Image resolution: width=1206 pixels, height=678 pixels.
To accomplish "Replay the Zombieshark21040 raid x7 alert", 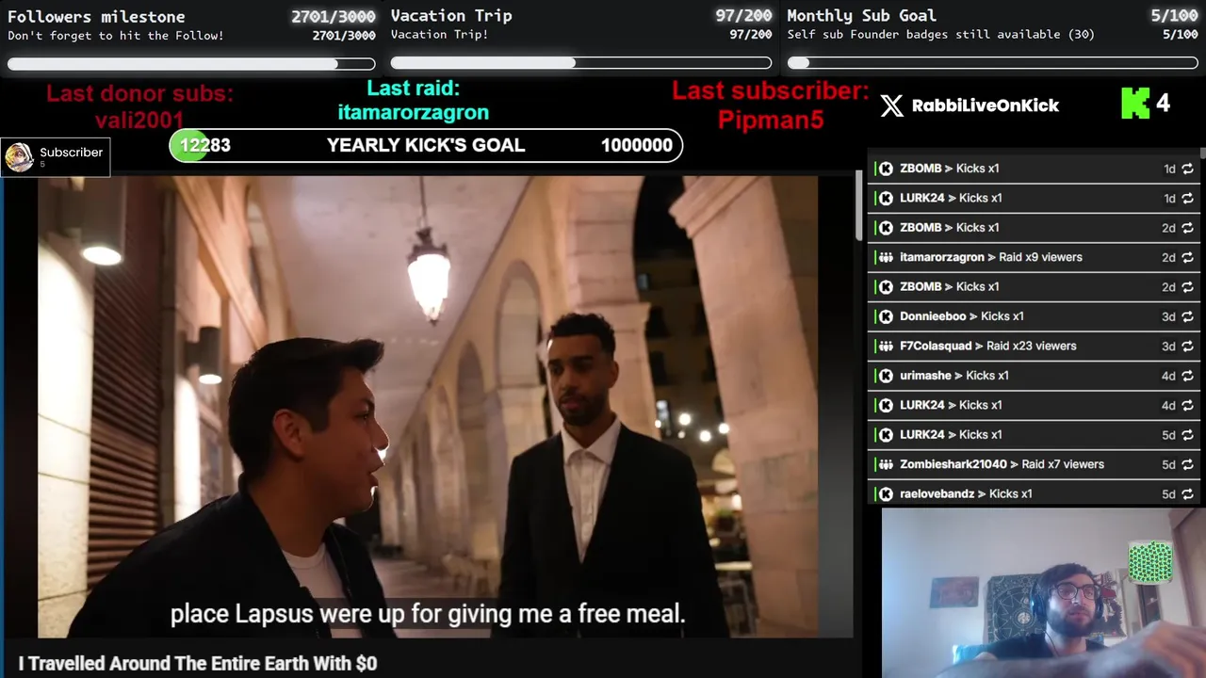I will pyautogui.click(x=1187, y=464).
